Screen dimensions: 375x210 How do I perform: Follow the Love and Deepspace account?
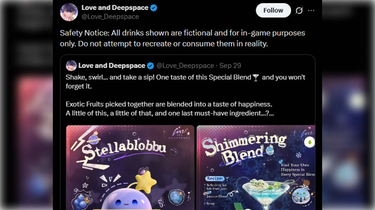[x=273, y=10]
